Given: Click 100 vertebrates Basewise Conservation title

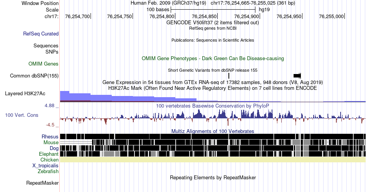Looking at the screenshot, I should click(213, 106).
